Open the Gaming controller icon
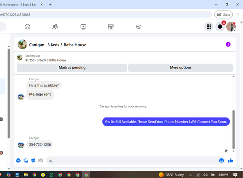This screenshot has height=178, width=243. [x=139, y=27]
